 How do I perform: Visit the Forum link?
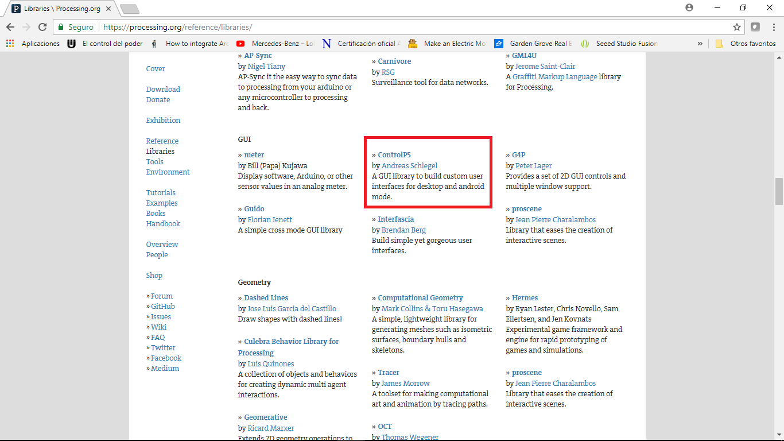(162, 296)
